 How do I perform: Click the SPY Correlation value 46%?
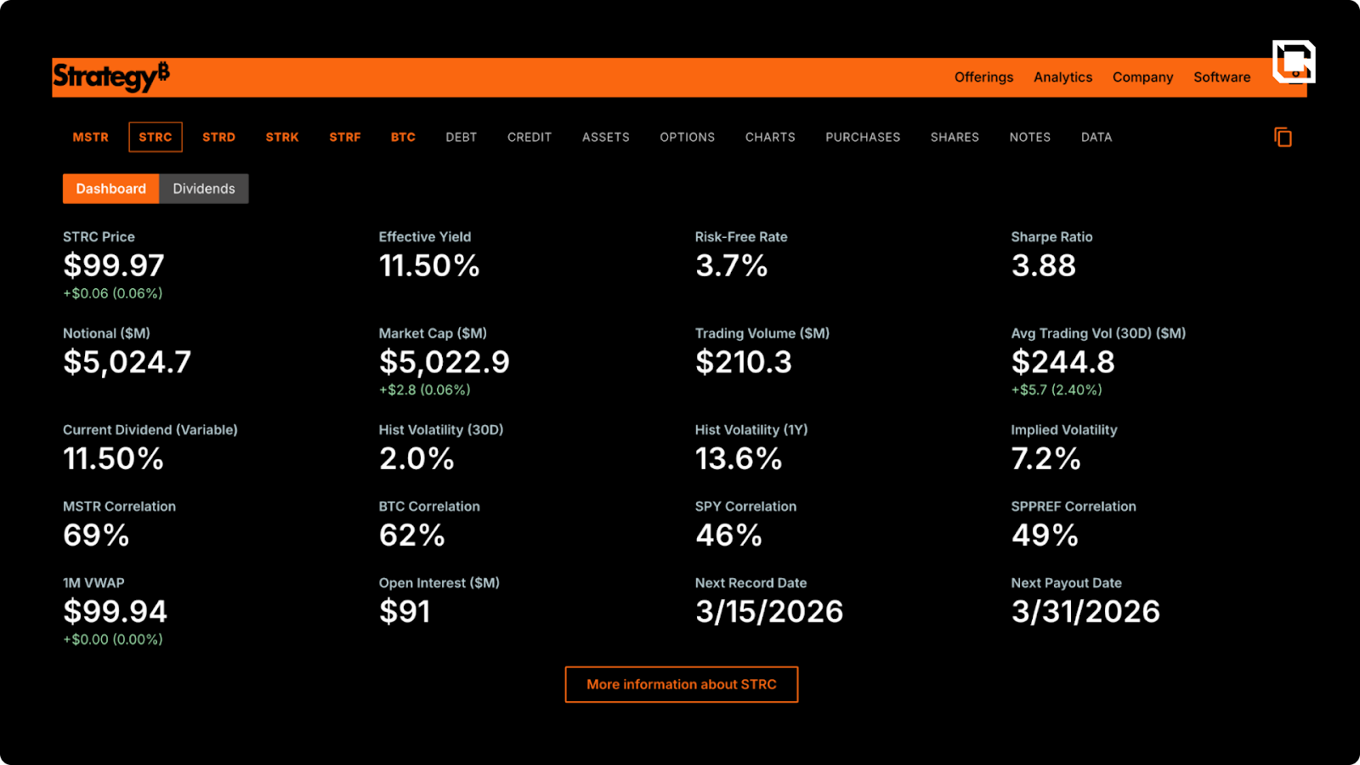click(x=728, y=535)
